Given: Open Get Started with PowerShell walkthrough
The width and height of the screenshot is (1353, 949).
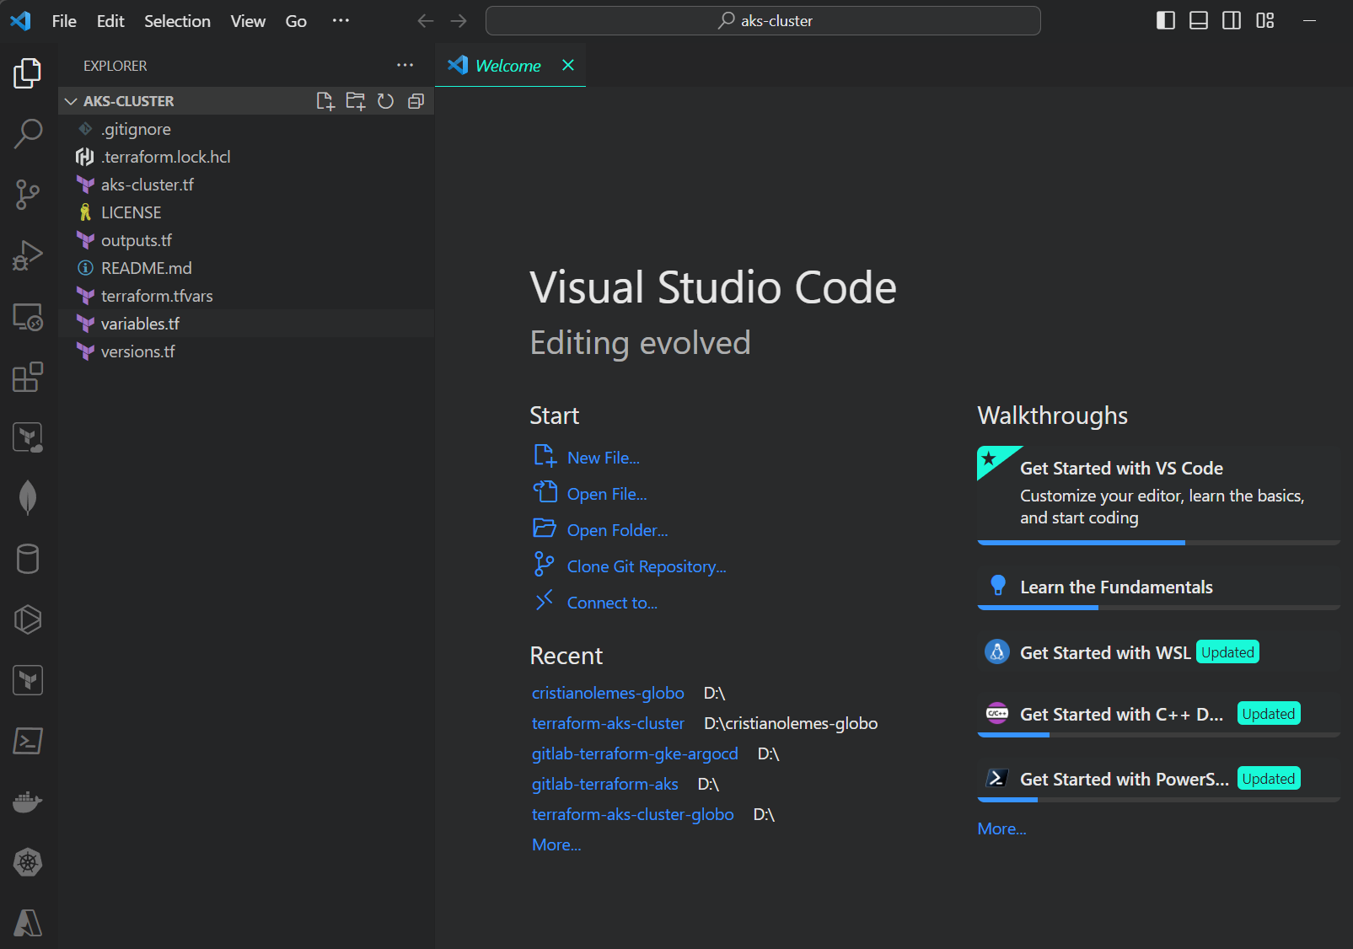Looking at the screenshot, I should [x=1158, y=780].
